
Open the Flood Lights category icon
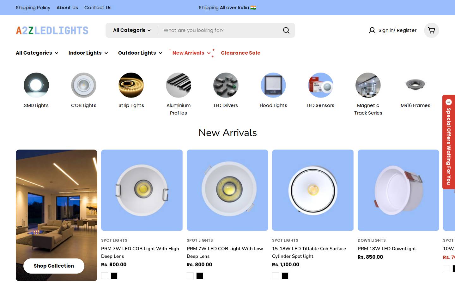click(273, 85)
